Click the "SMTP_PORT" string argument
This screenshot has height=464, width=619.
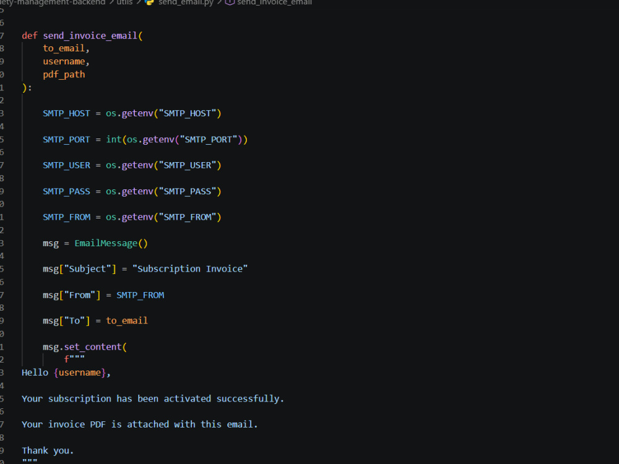(209, 140)
